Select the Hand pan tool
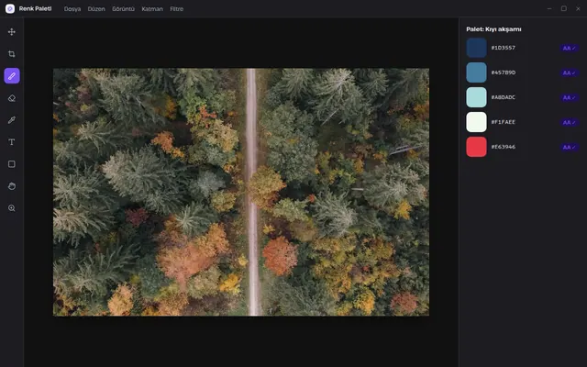The width and height of the screenshot is (587, 367). (x=12, y=186)
